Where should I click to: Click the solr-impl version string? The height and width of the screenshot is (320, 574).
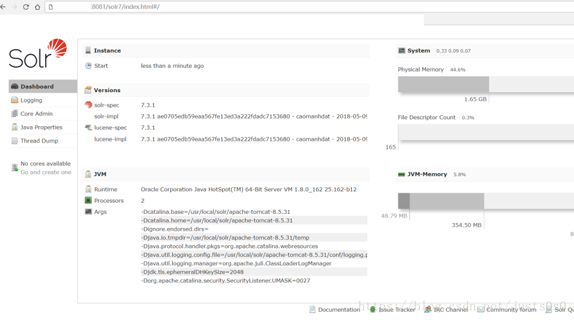tap(254, 116)
